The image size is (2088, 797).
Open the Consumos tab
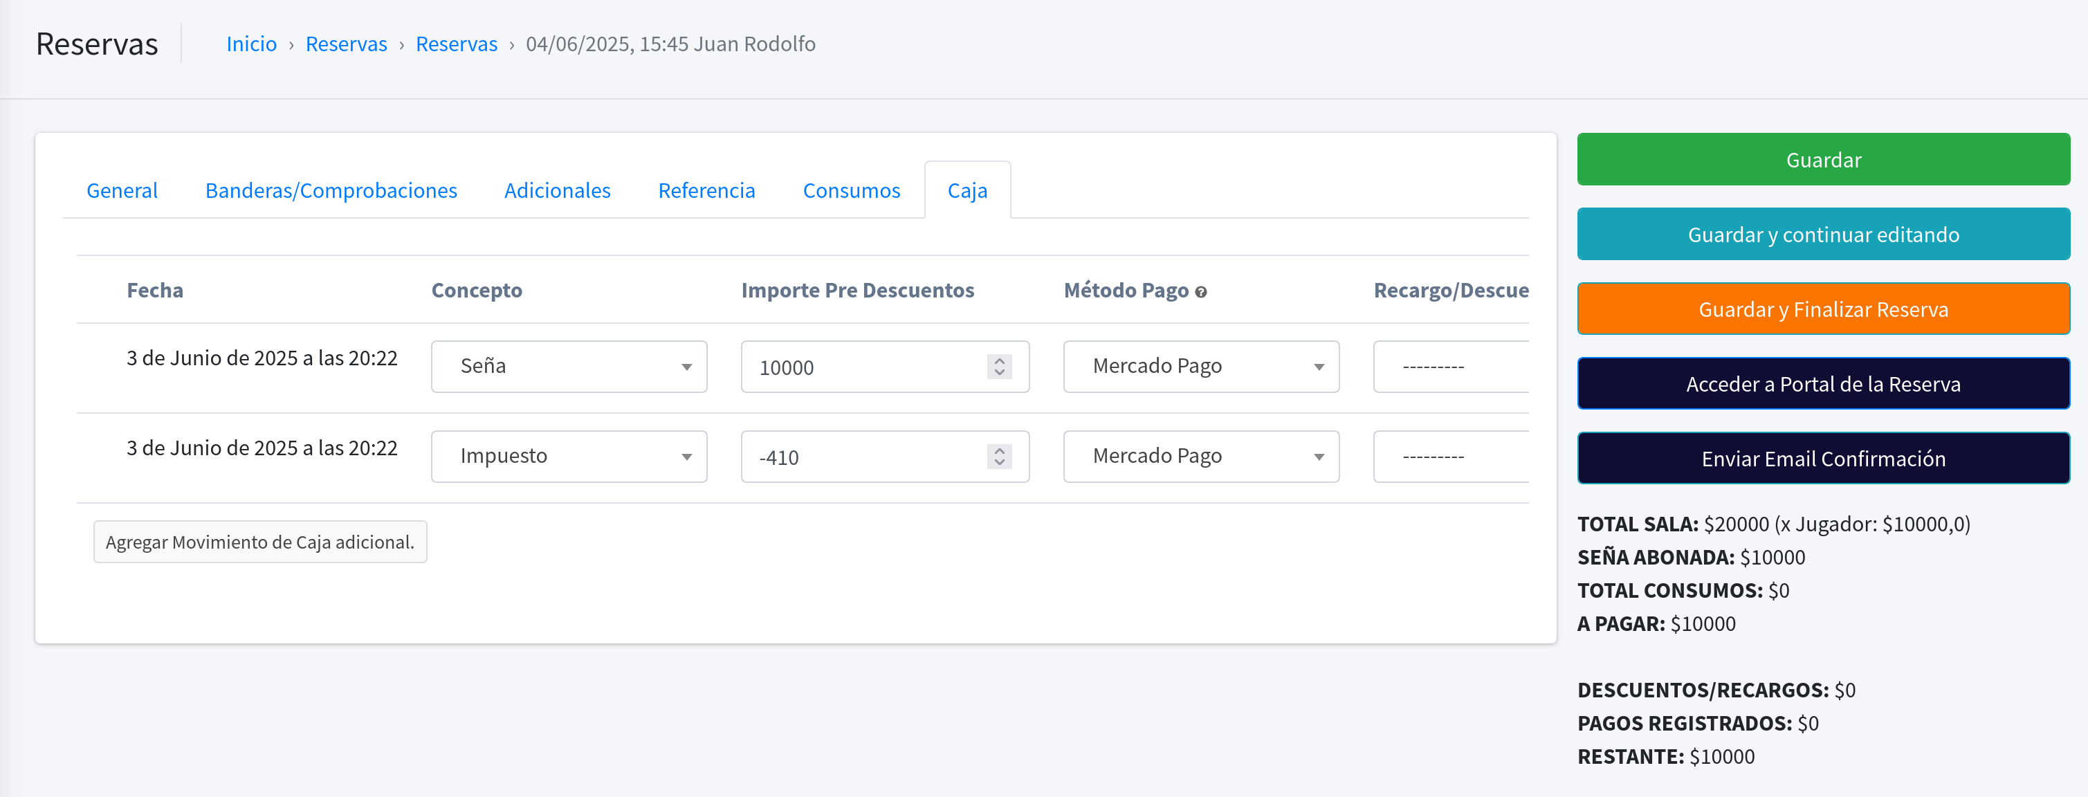851,190
